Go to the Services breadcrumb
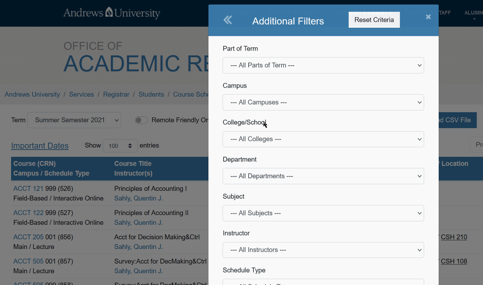This screenshot has width=483, height=285. click(81, 95)
